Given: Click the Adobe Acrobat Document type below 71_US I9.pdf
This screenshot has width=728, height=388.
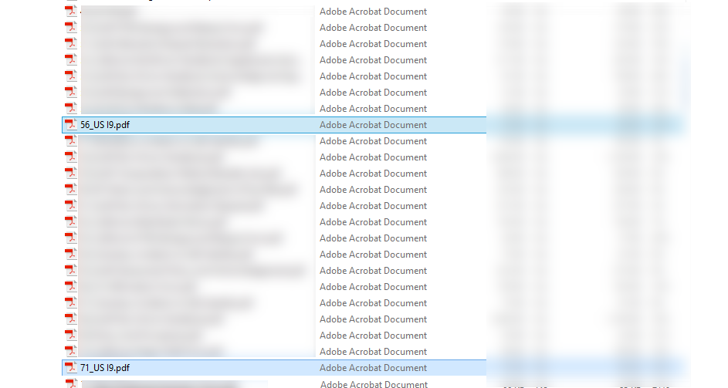Looking at the screenshot, I should pyautogui.click(x=374, y=384).
